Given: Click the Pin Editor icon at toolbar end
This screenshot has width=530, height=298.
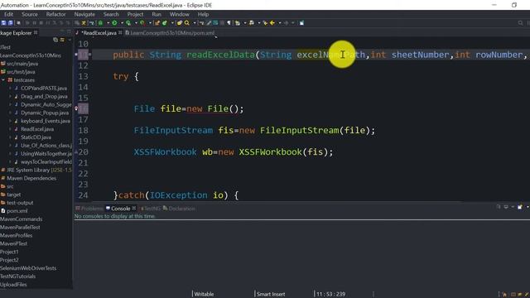Looking at the screenshot, I should pyautogui.click(x=301, y=23).
